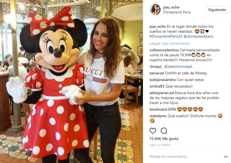Like the post with the heart icon
The width and height of the screenshot is (231, 163).
(x=153, y=131)
